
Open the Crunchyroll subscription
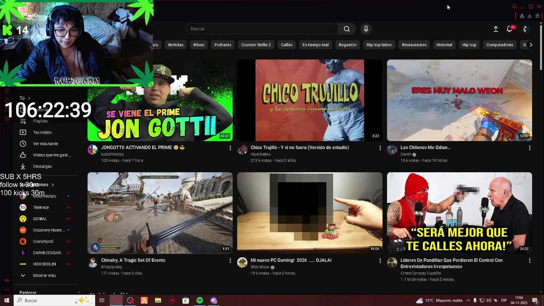[42, 241]
